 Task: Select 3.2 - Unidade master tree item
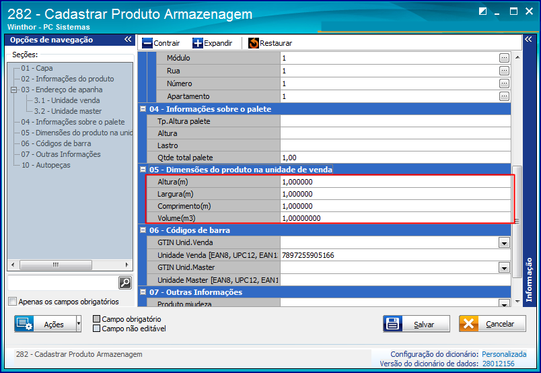[x=67, y=111]
